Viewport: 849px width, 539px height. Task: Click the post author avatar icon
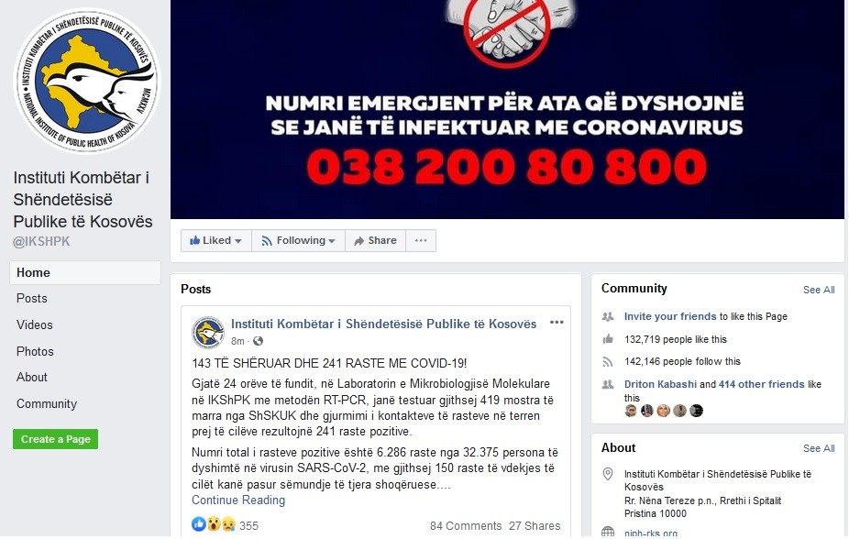(x=208, y=332)
